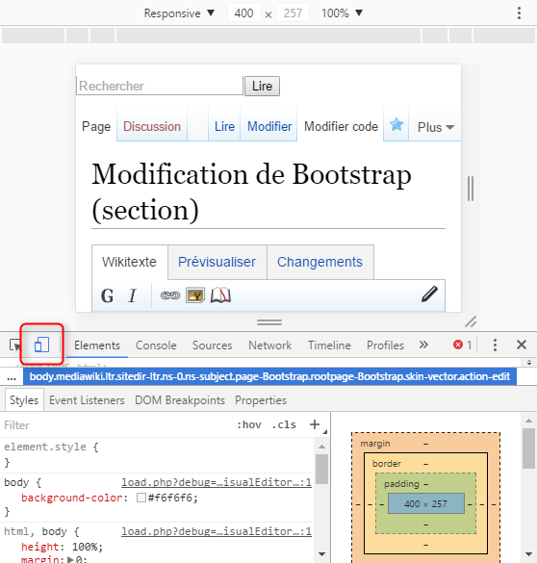
Task: Expand the margin shorthand triangle
Action: (70, 559)
